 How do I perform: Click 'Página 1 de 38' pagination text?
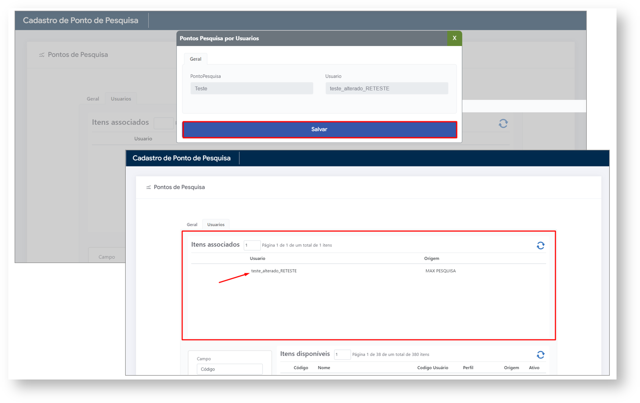[391, 355]
